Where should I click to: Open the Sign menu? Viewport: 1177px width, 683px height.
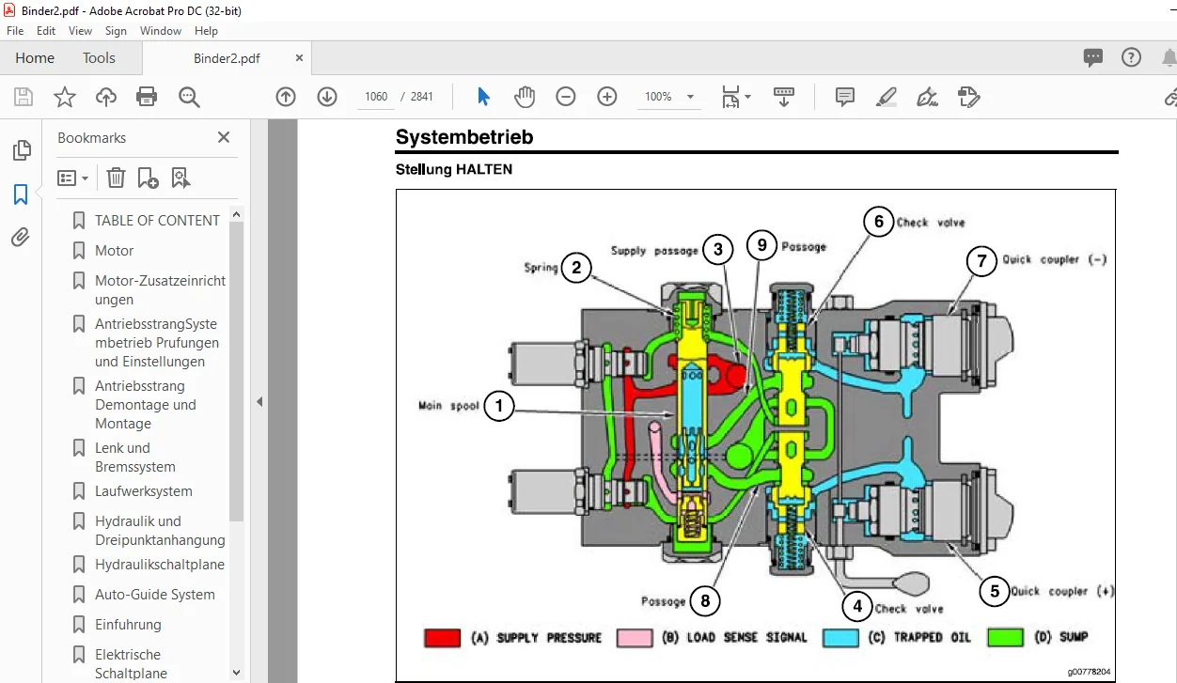tap(116, 31)
